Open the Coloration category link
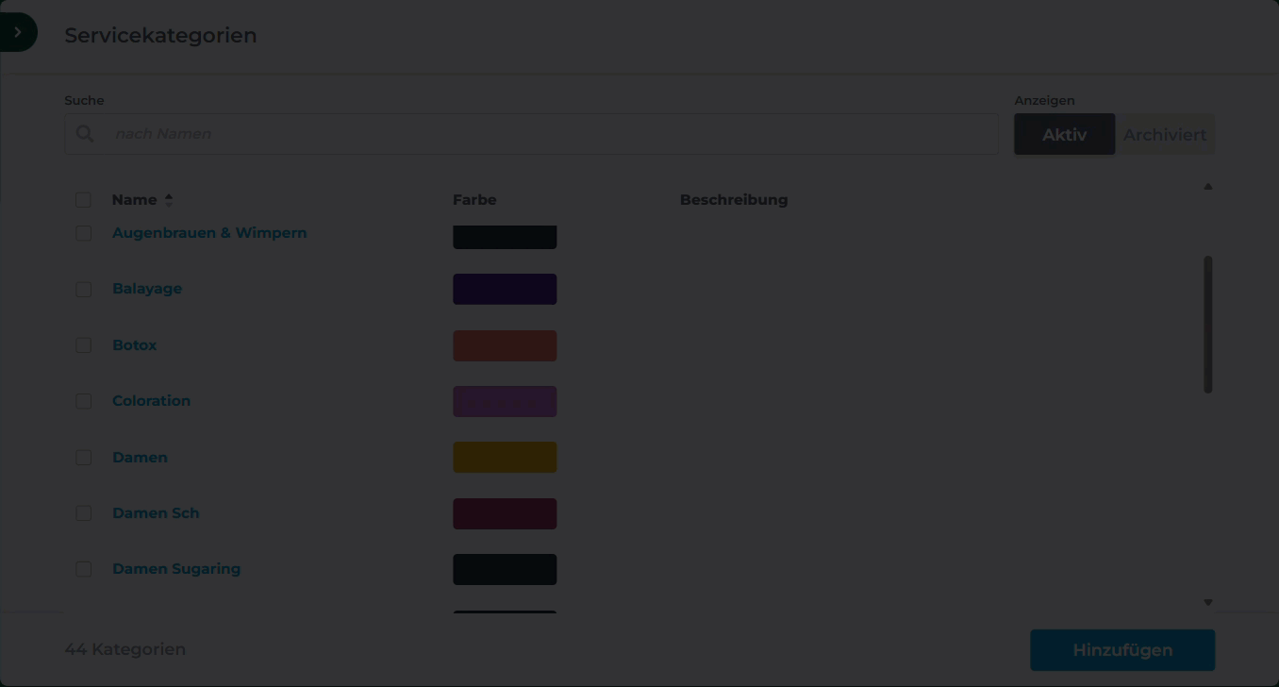 tap(152, 401)
